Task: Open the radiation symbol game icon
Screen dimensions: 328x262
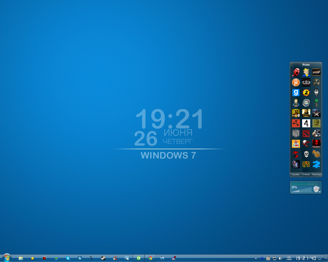Action: (316, 82)
